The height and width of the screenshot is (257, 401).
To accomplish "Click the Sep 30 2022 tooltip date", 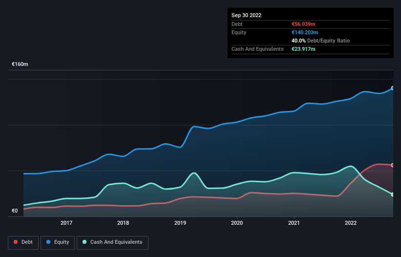I will pyautogui.click(x=247, y=15).
